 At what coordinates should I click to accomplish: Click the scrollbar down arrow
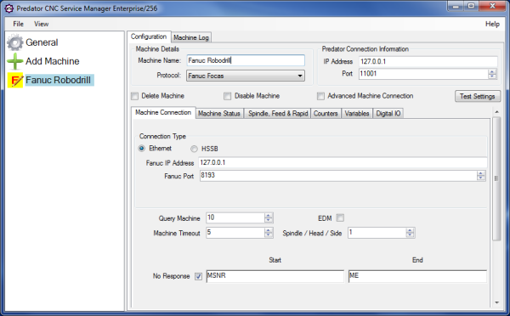click(496, 302)
